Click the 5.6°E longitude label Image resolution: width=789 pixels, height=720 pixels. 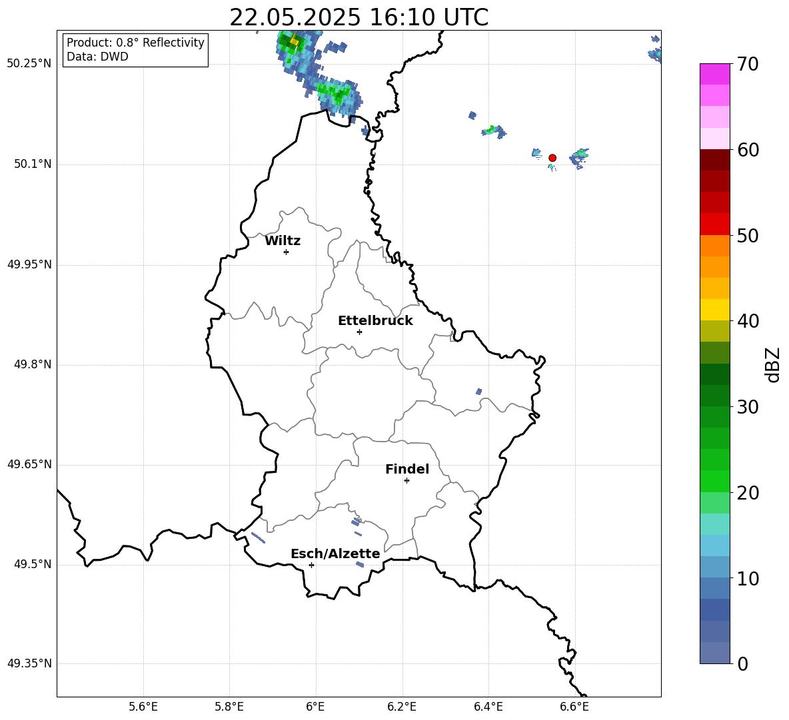(x=143, y=707)
